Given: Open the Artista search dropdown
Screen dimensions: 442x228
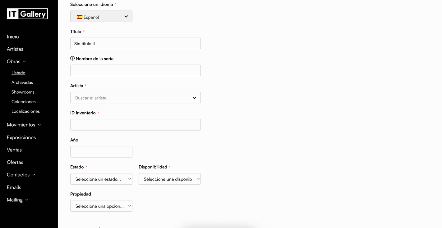Looking at the screenshot, I should (x=136, y=98).
